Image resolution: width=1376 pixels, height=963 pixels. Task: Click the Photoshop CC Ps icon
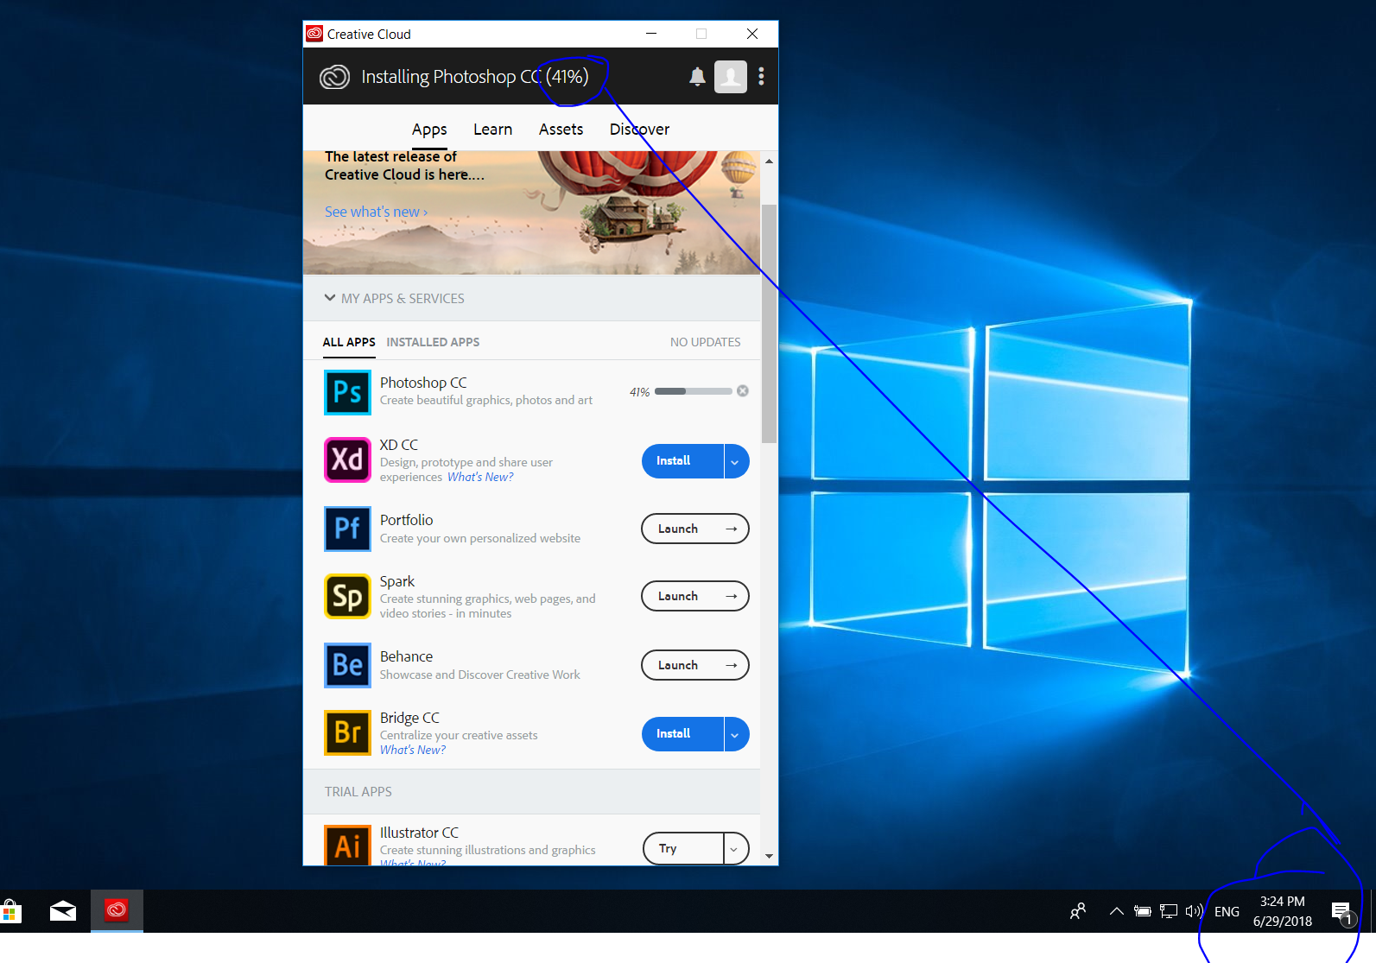click(x=347, y=392)
